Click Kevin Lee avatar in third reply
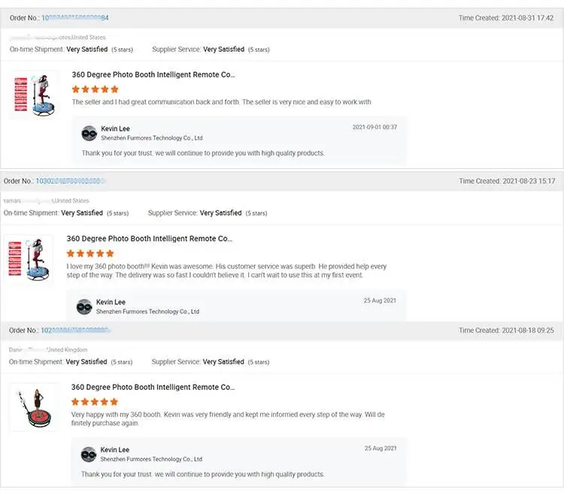This screenshot has width=564, height=495. coord(89,454)
